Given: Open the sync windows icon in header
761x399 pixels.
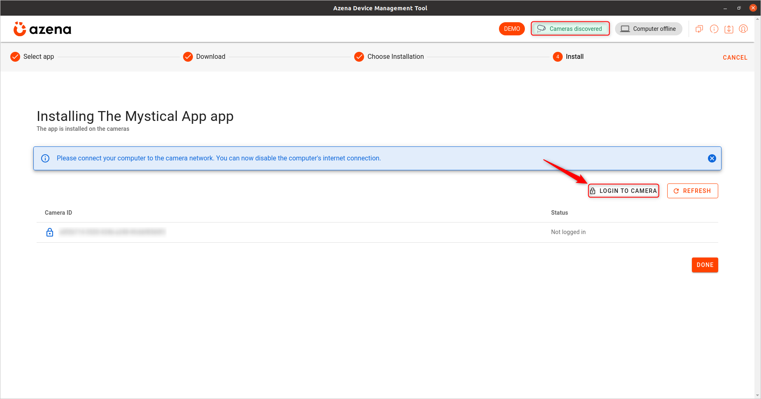Looking at the screenshot, I should coord(699,29).
